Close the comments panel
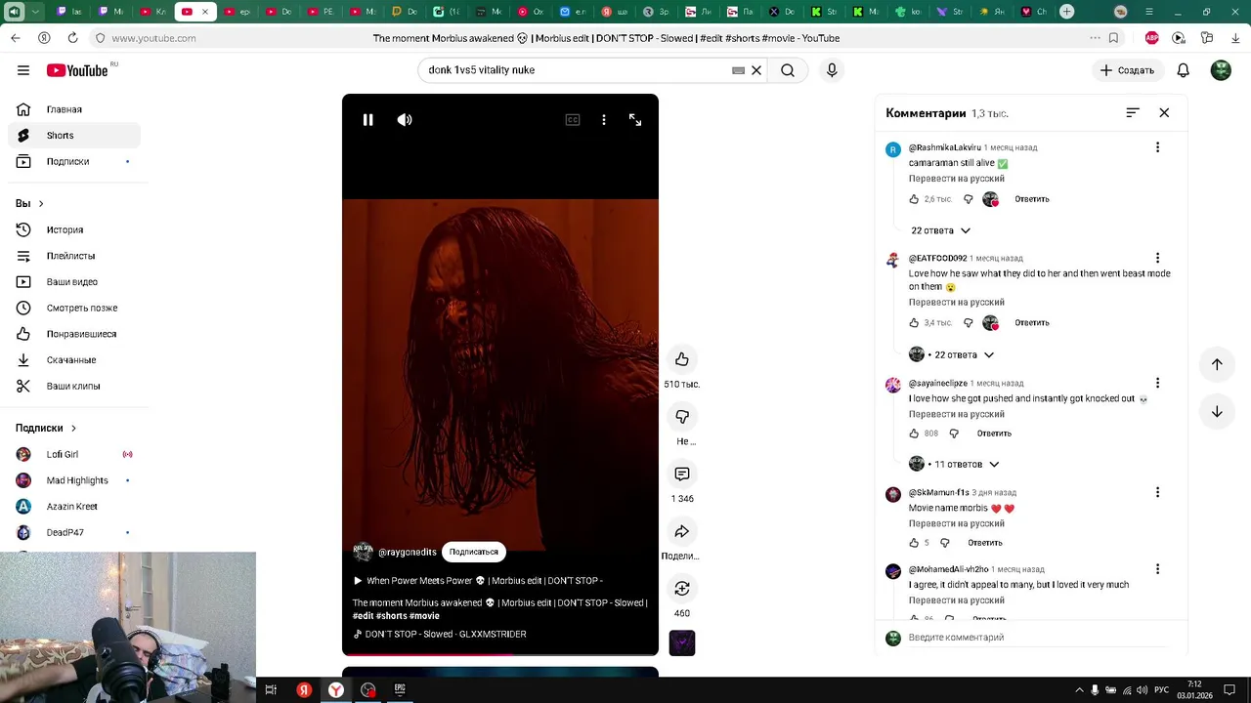This screenshot has width=1251, height=703. (x=1164, y=113)
